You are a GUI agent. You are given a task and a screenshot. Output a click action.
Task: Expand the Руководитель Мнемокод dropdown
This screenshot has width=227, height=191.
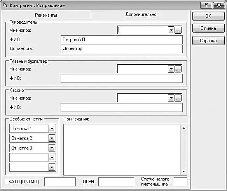click(171, 30)
